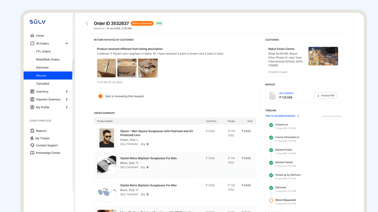Image resolution: width=378 pixels, height=212 pixels.
Task: Expand the My Profile submenu arrow
Action: click(67, 107)
